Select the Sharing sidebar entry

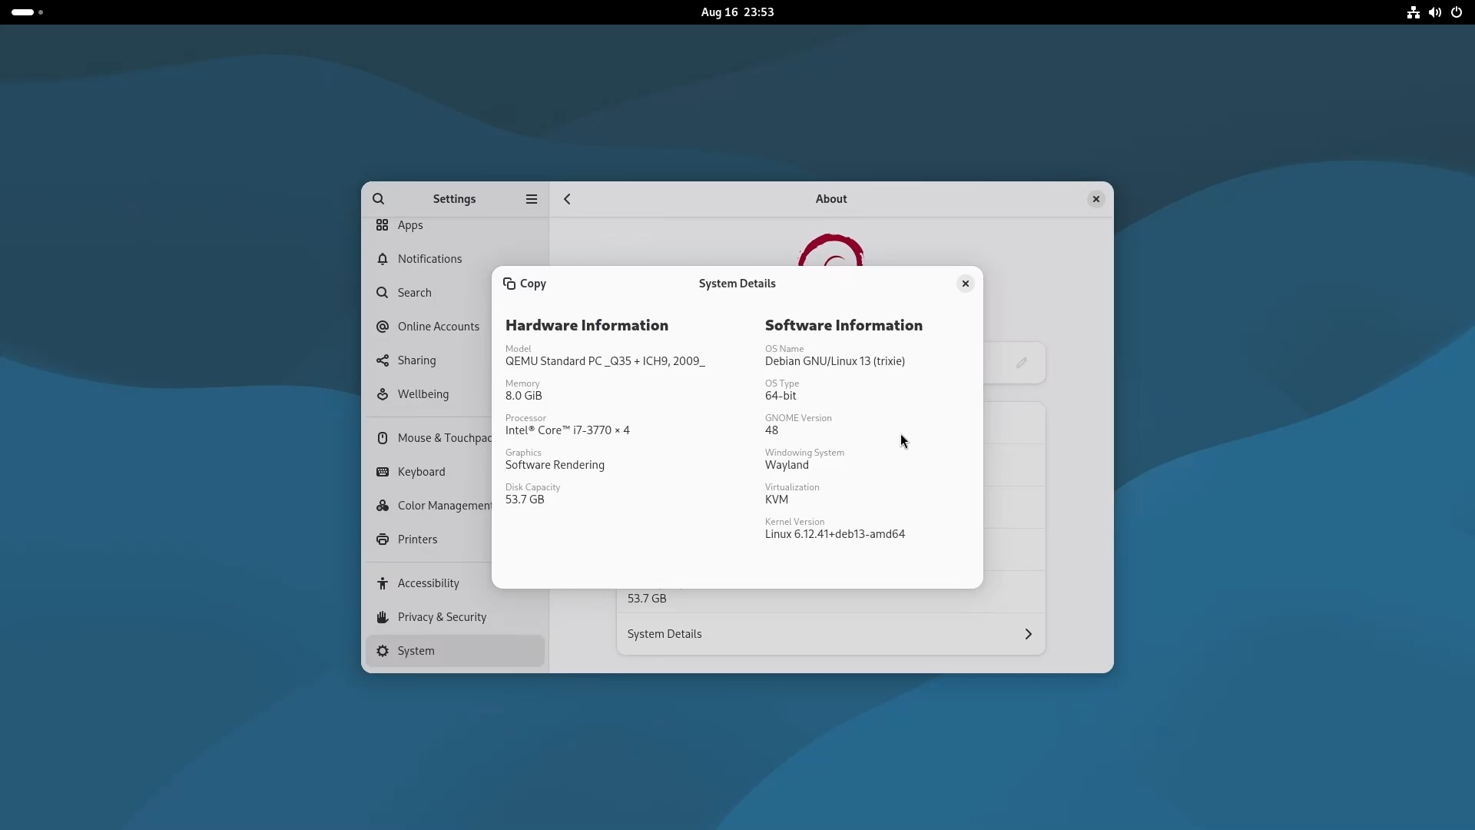point(416,360)
